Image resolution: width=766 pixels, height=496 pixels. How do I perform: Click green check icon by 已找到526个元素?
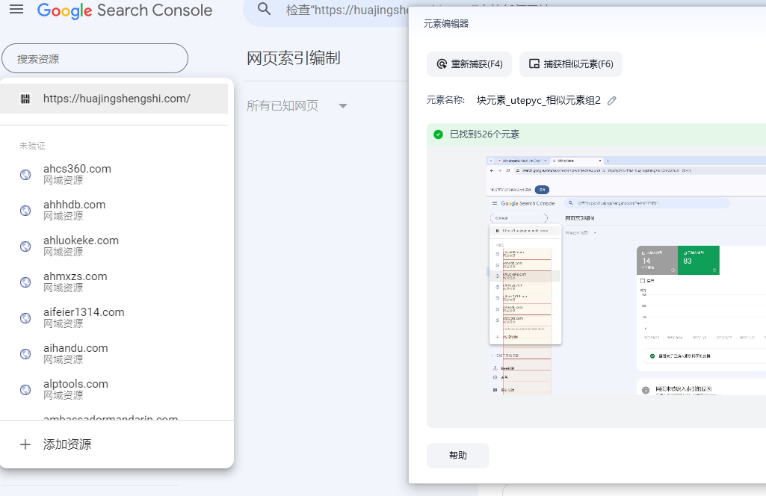(438, 134)
